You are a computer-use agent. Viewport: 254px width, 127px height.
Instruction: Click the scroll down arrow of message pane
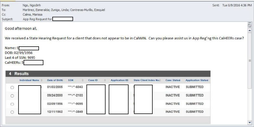pos(250,123)
